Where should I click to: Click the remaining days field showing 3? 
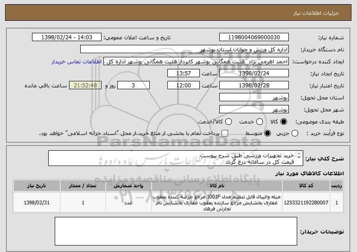pyautogui.click(x=134, y=86)
